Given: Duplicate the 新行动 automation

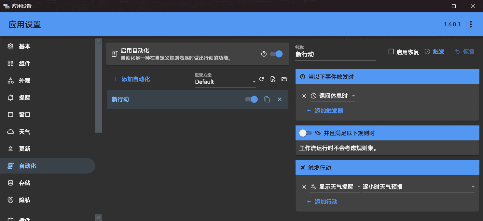Looking at the screenshot, I should (267, 99).
